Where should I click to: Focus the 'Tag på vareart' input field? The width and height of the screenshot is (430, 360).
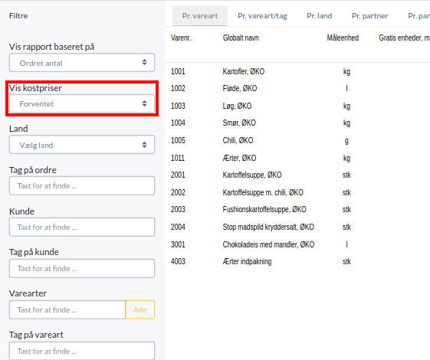pyautogui.click(x=82, y=351)
